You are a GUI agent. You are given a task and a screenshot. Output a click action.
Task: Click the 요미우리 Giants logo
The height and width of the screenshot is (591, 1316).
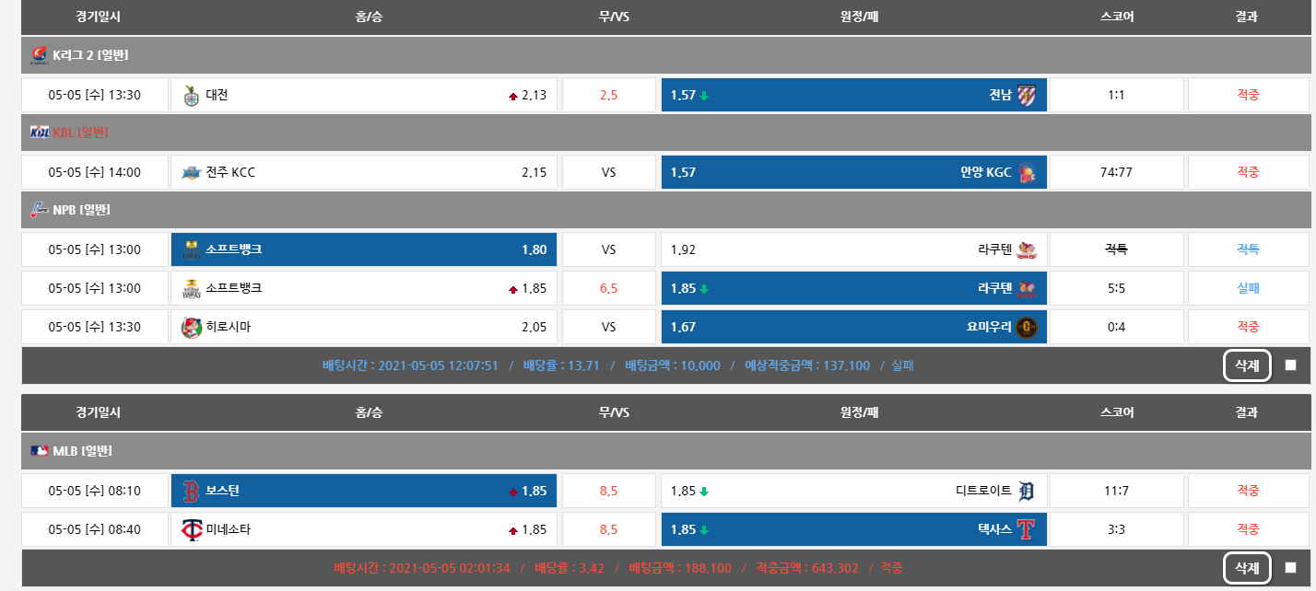pyautogui.click(x=1027, y=327)
